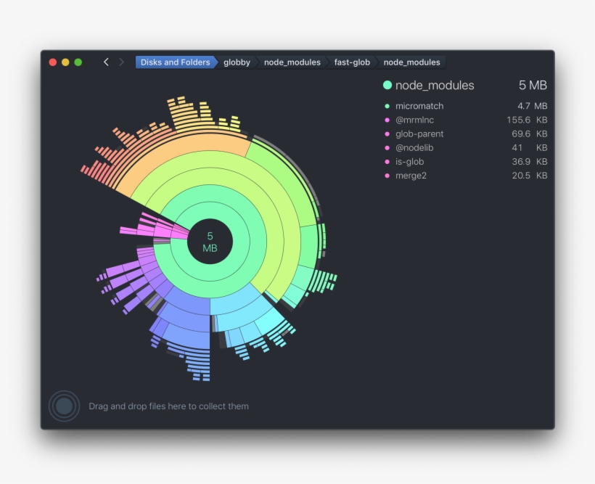Image resolution: width=595 pixels, height=484 pixels.
Task: Click the forward navigation chevron
Action: click(120, 62)
